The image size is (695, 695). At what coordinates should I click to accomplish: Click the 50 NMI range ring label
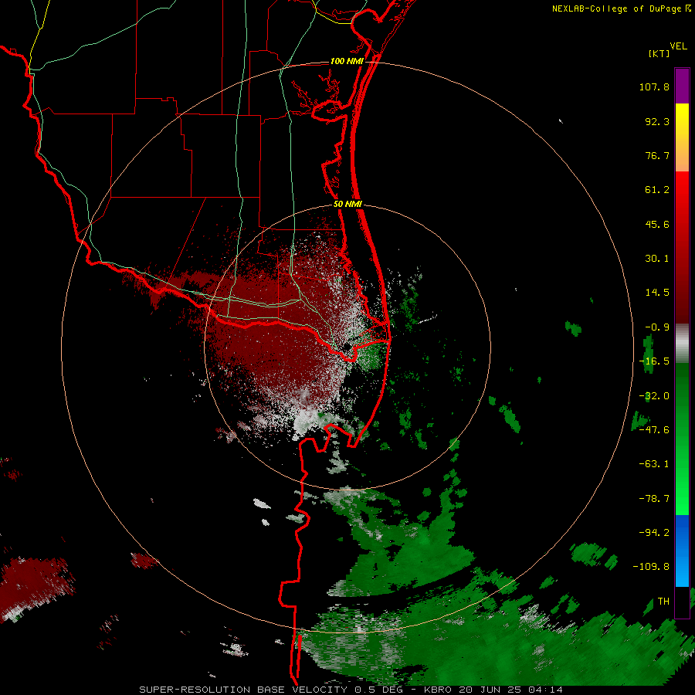coord(347,205)
